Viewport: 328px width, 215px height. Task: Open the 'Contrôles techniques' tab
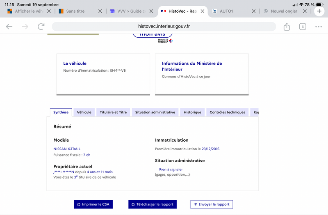tap(228, 112)
